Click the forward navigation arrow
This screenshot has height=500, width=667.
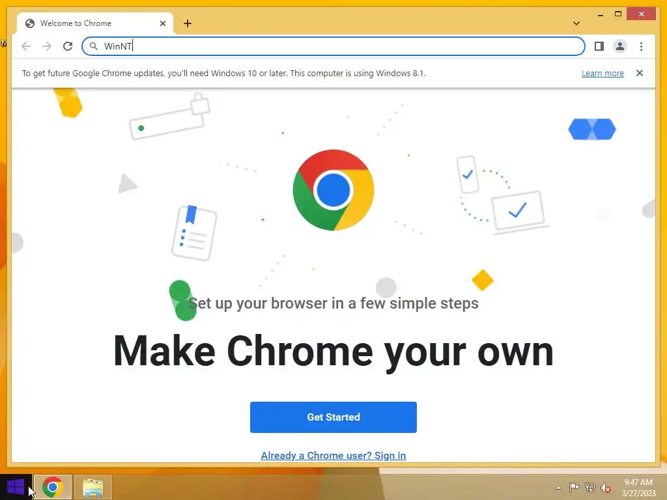click(47, 46)
